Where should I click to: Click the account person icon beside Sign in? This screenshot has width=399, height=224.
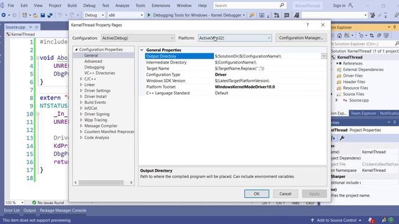(350, 5)
